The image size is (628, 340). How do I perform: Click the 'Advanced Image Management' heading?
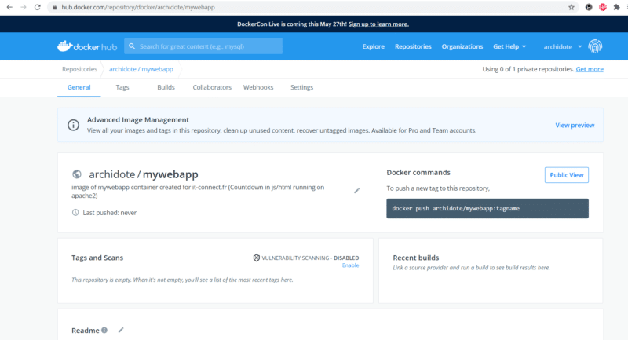(138, 119)
